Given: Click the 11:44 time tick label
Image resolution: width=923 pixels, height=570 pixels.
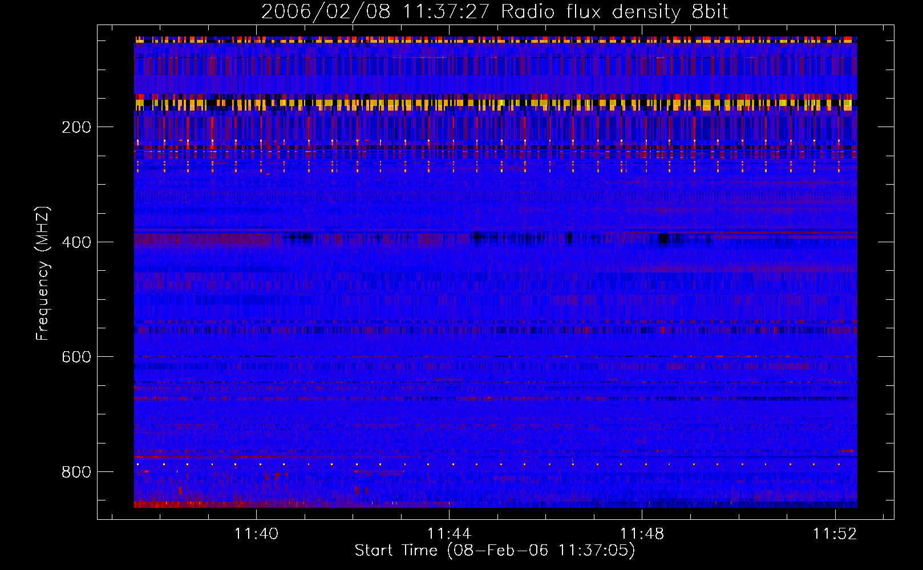Looking at the screenshot, I should tap(449, 534).
